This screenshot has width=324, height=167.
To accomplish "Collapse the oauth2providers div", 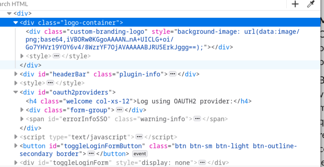I will click(16, 92).
